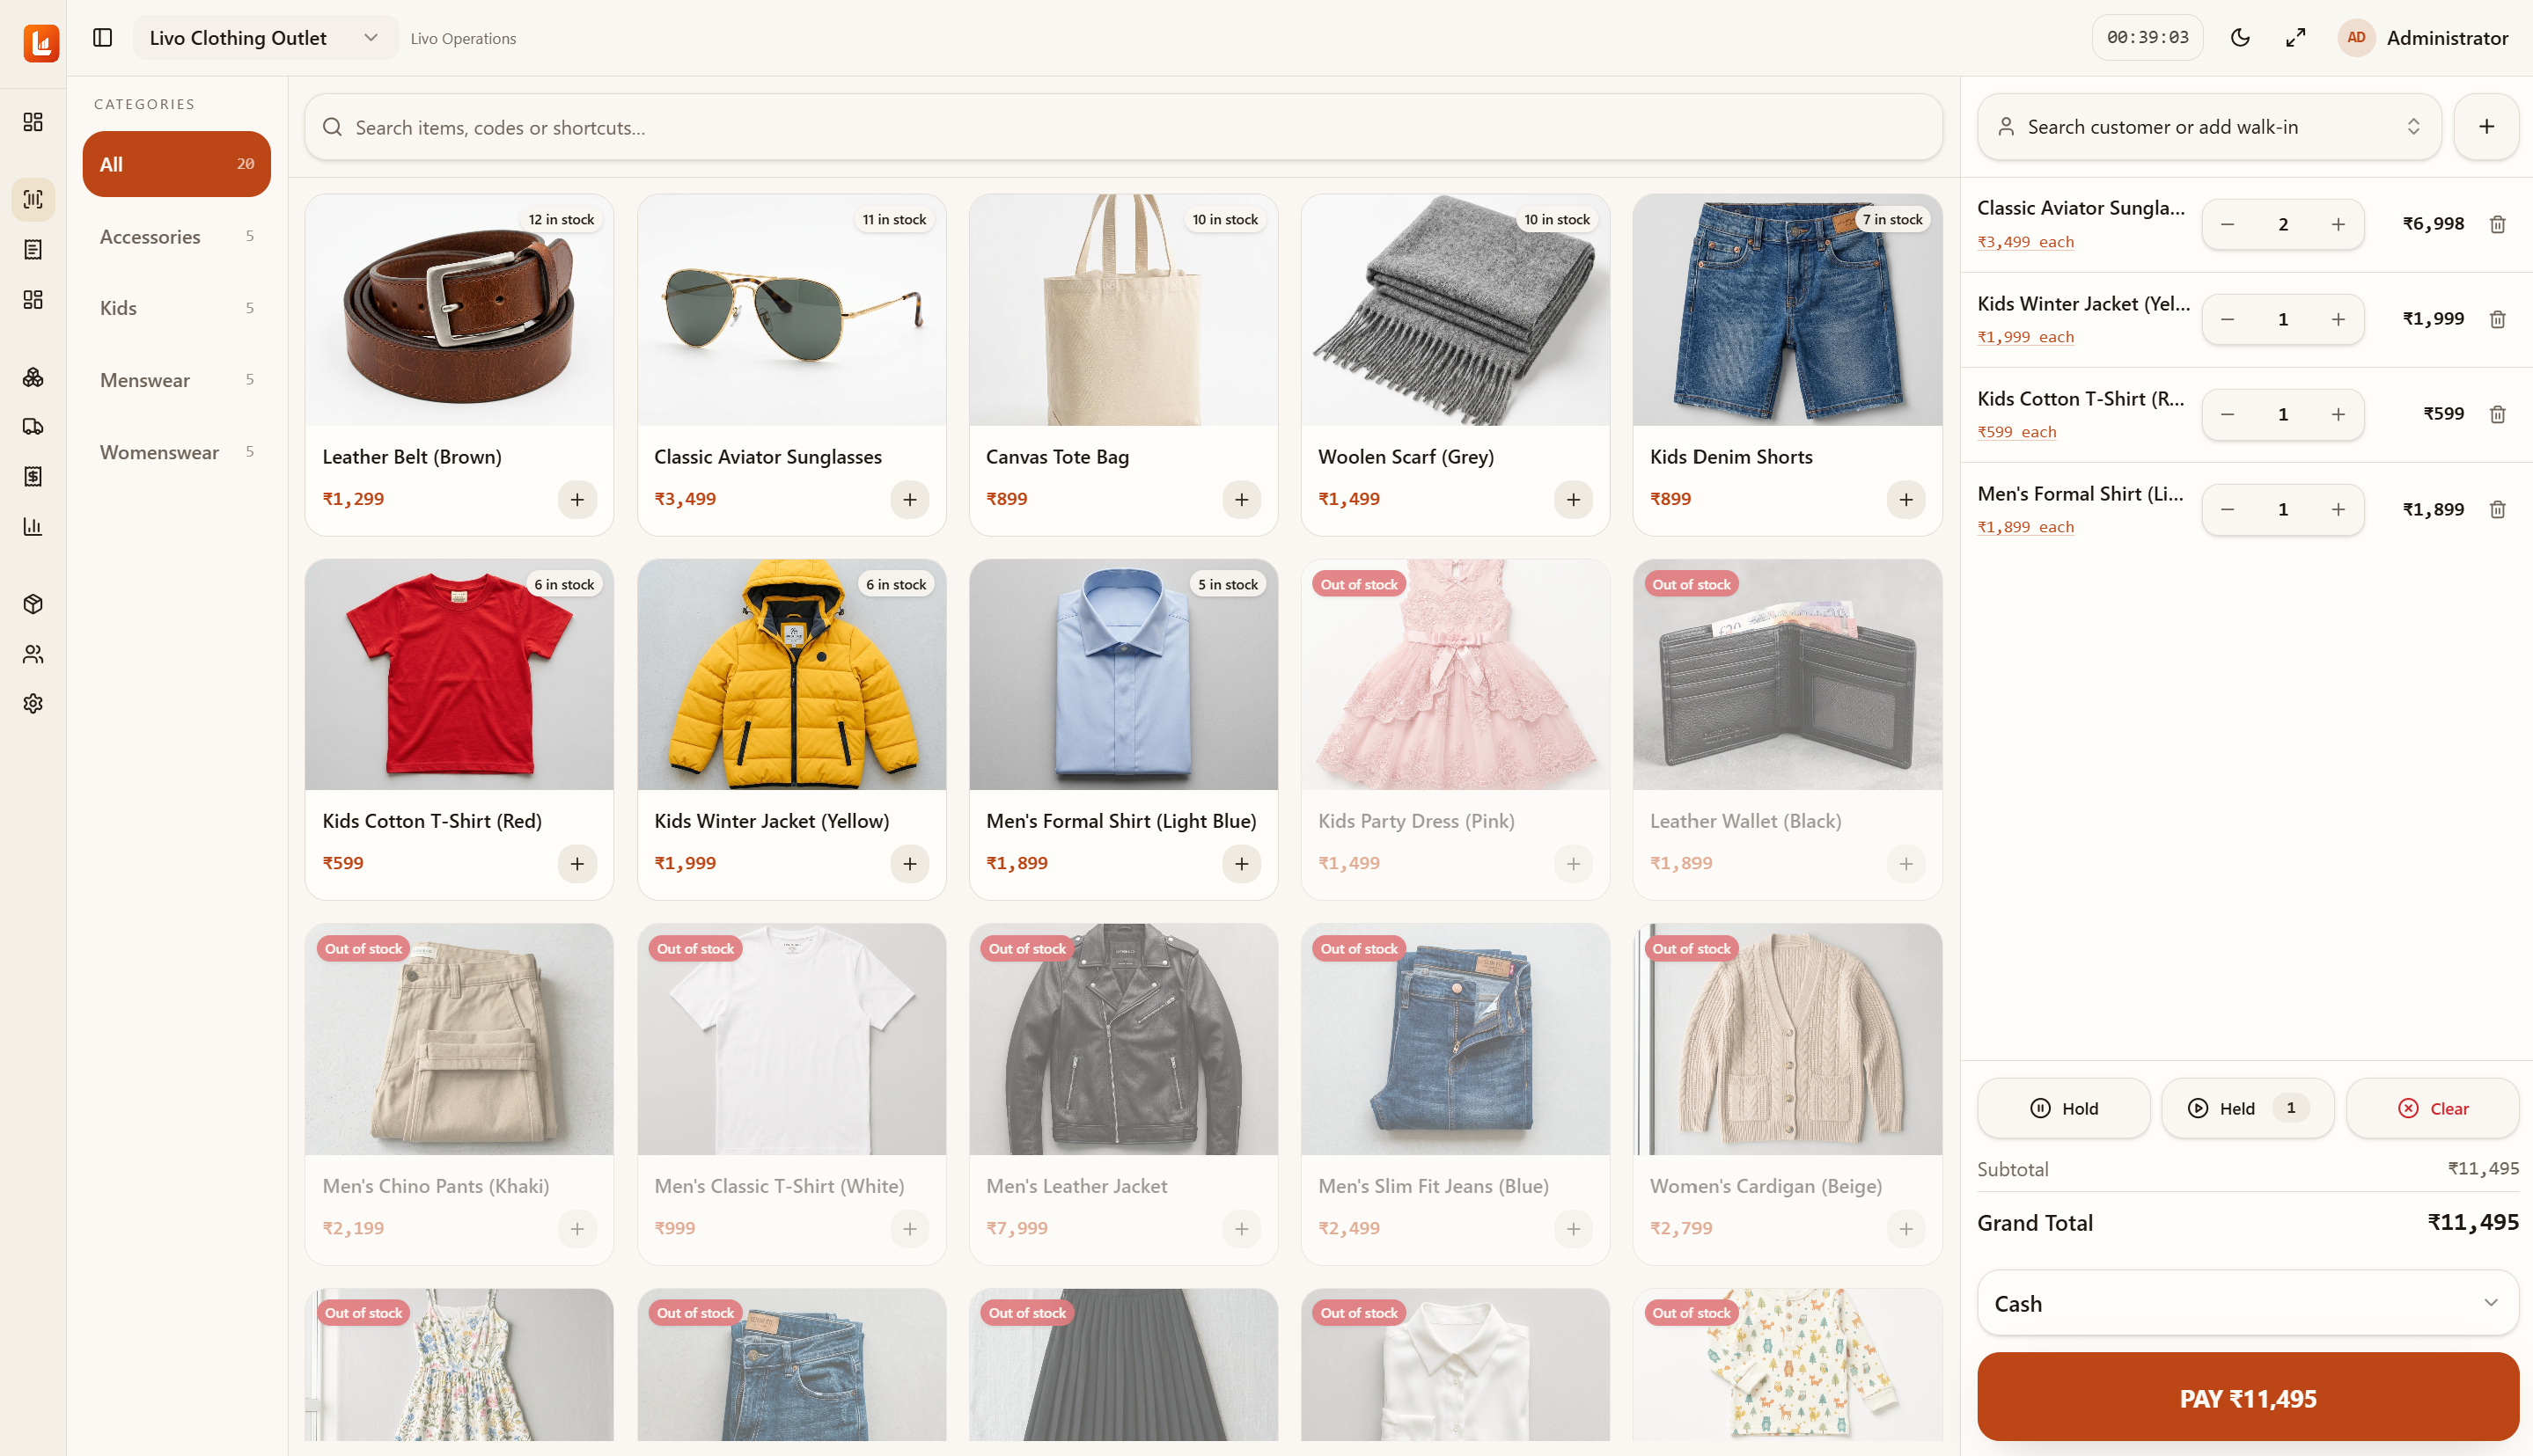Increase Men's Formal Shirt quantity in cart
The height and width of the screenshot is (1456, 2533).
[x=2338, y=509]
